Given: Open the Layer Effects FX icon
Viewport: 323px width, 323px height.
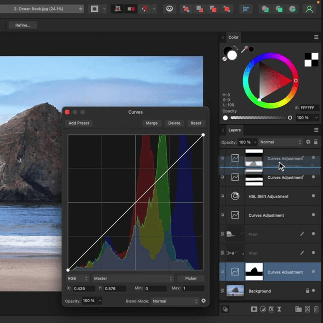Looking at the screenshot, I should click(271, 309).
